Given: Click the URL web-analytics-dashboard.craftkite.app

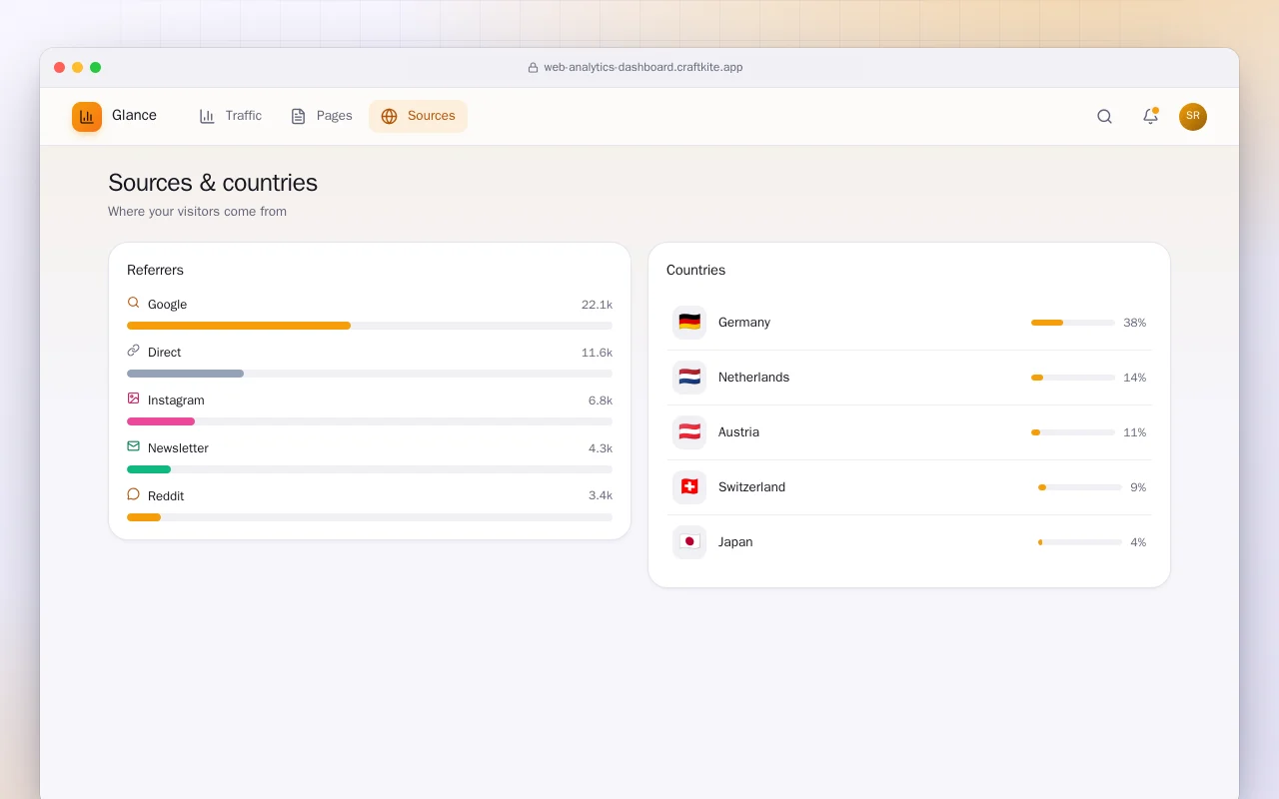Looking at the screenshot, I should 643,68.
